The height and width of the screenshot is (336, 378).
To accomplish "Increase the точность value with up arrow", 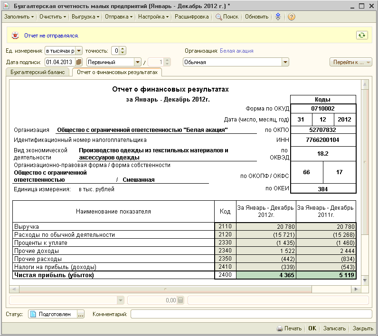I will coord(123,49).
